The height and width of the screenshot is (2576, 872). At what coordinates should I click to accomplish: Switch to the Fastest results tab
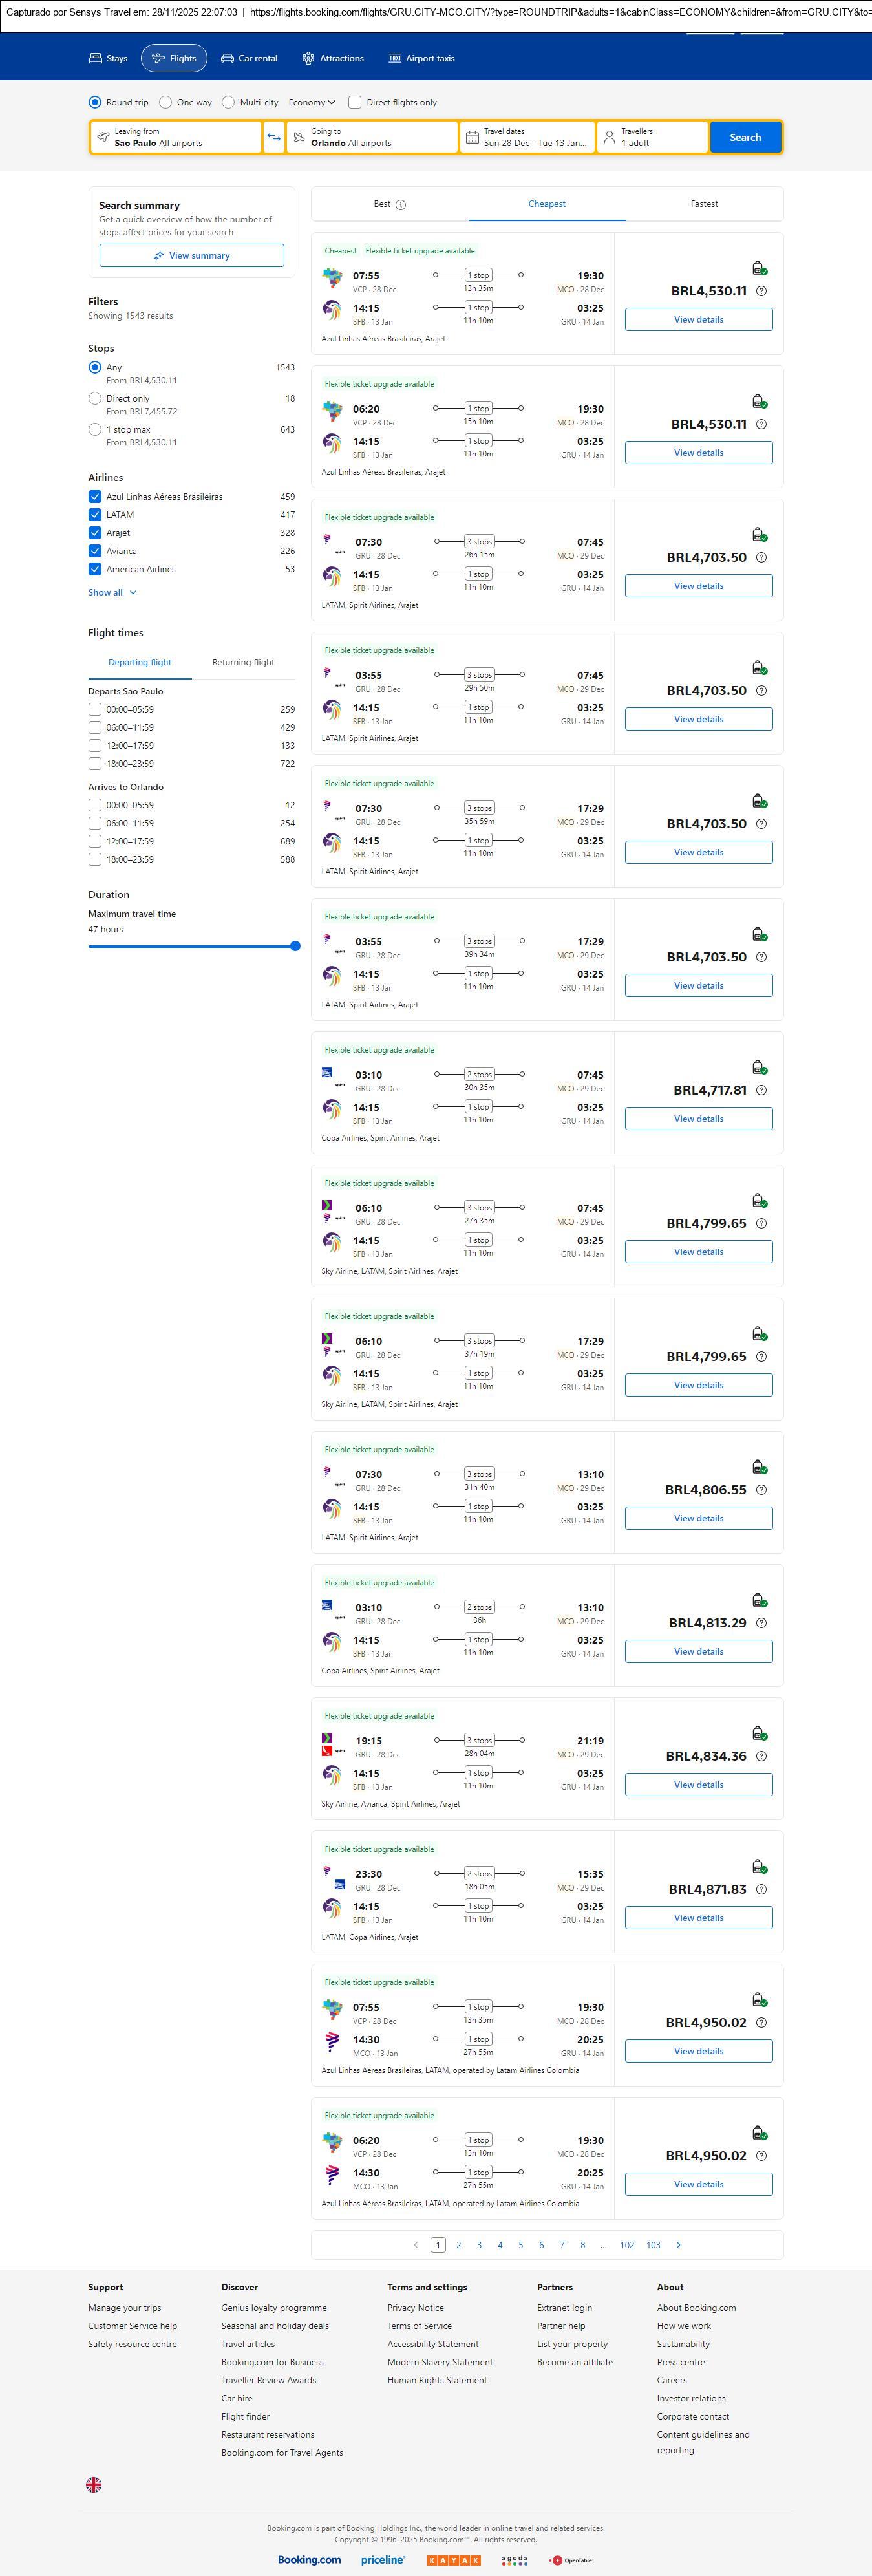click(704, 204)
